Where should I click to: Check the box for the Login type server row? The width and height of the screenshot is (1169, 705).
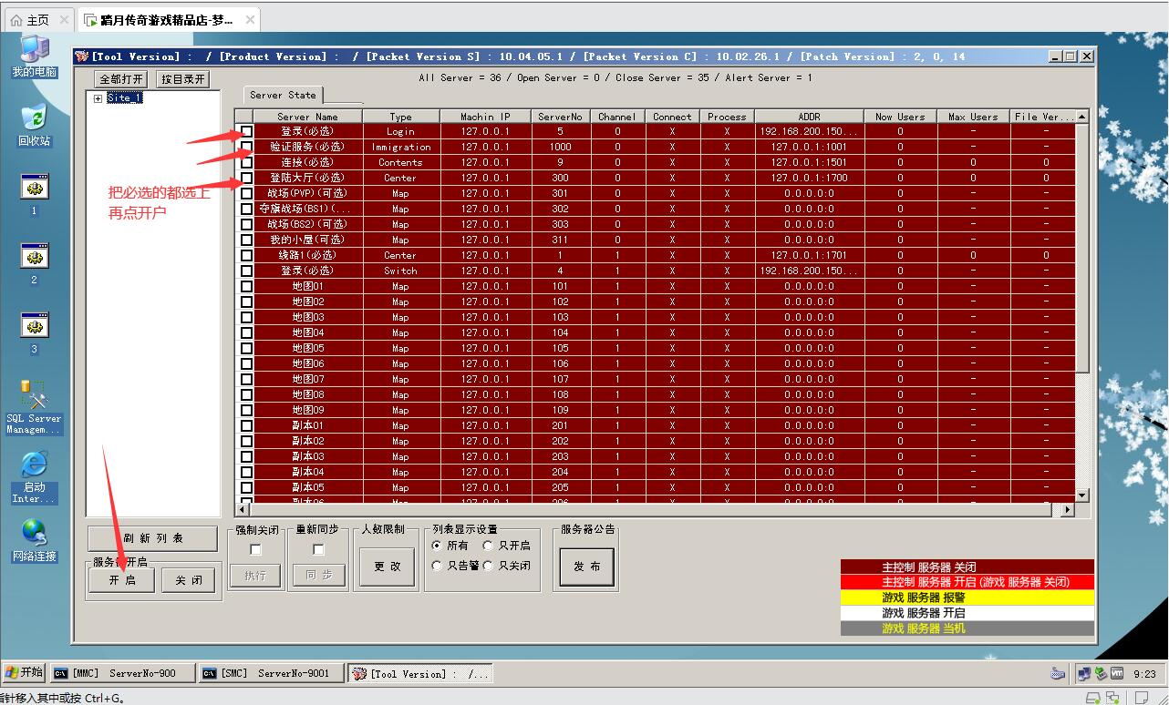[x=246, y=131]
